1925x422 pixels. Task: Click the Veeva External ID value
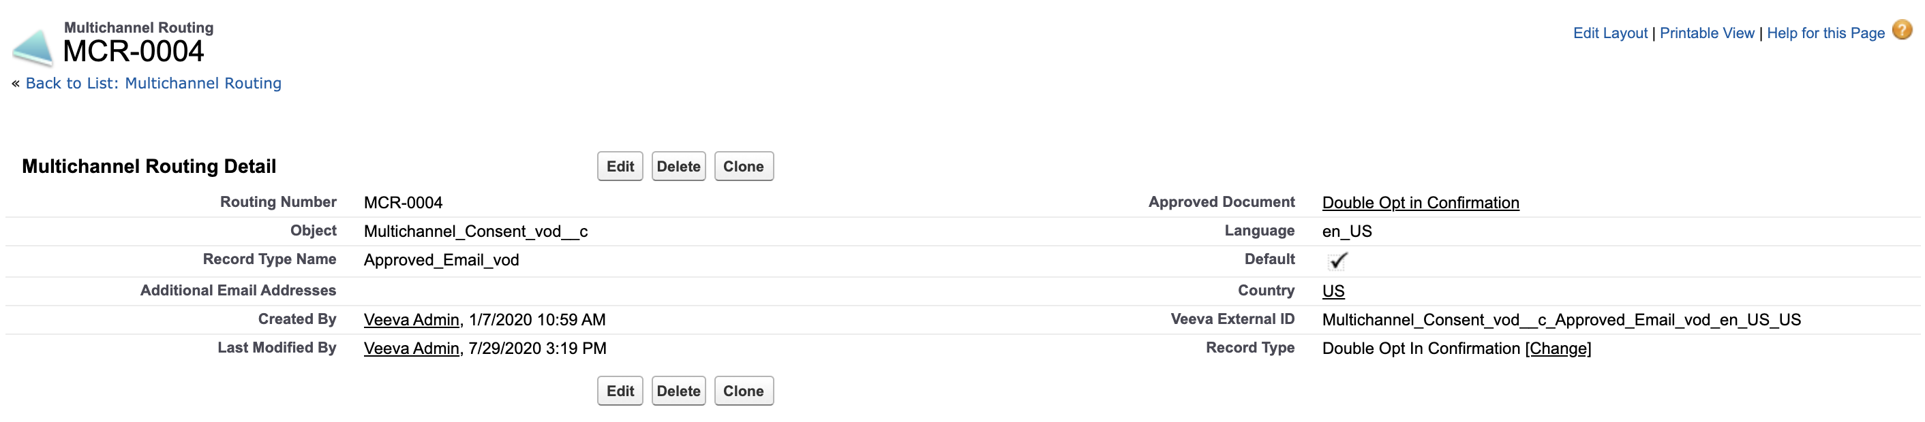click(1560, 320)
